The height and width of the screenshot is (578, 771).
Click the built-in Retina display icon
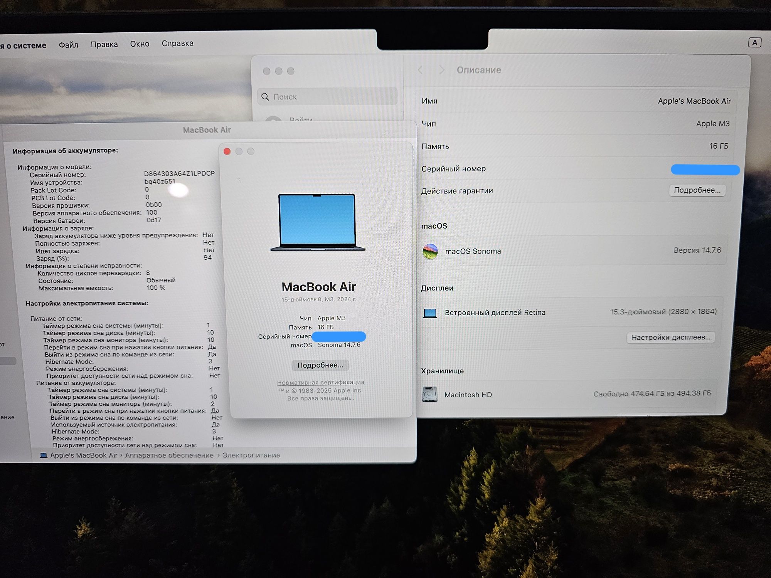[x=430, y=313]
